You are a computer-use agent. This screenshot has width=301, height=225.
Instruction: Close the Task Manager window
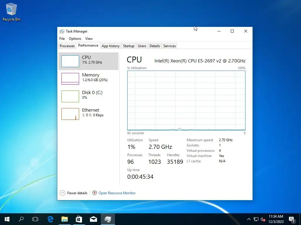point(245,31)
